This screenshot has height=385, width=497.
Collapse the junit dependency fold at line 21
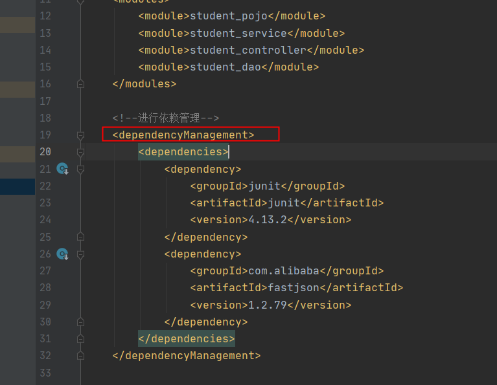(x=80, y=170)
